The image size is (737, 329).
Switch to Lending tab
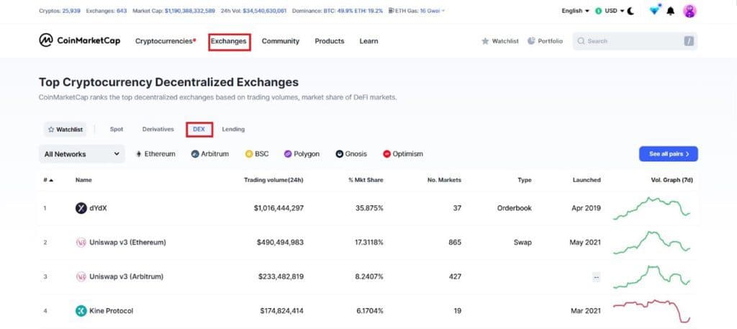point(233,130)
